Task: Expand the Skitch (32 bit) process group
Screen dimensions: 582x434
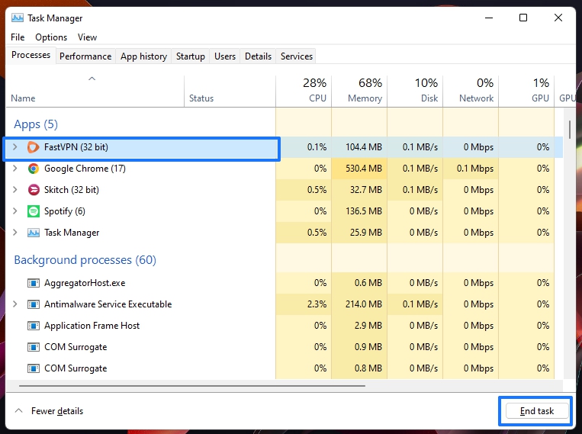Action: pos(14,190)
